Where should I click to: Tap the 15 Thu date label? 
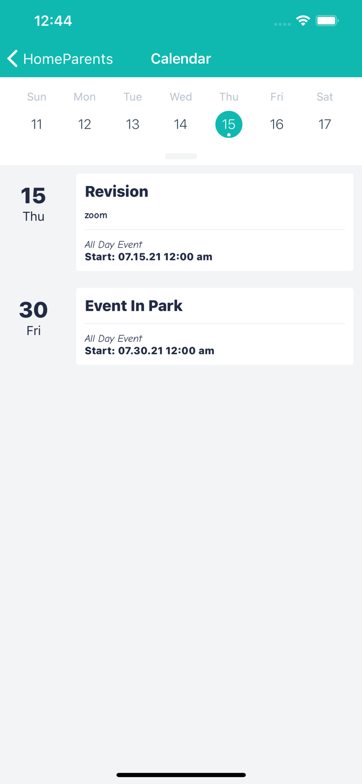pyautogui.click(x=33, y=204)
